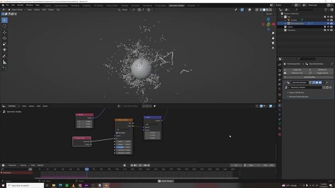
Task: Open the Global transform orientation dropdown
Action: click(x=125, y=10)
